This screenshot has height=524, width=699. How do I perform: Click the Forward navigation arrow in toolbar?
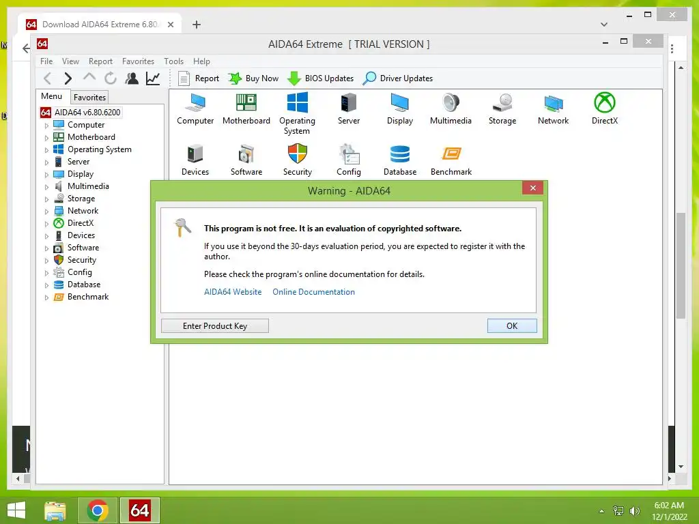pos(68,78)
